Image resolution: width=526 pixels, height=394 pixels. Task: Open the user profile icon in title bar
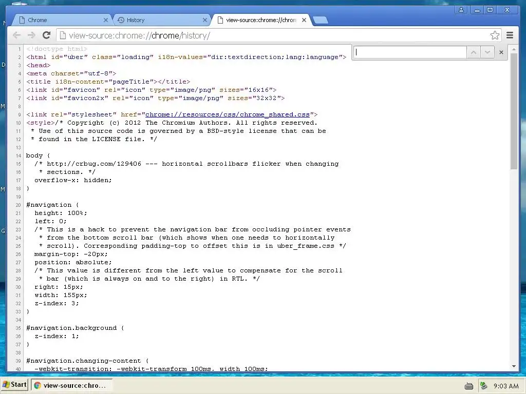pos(461,10)
